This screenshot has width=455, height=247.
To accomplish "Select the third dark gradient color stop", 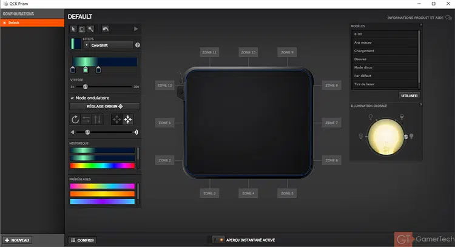I will click(x=98, y=70).
